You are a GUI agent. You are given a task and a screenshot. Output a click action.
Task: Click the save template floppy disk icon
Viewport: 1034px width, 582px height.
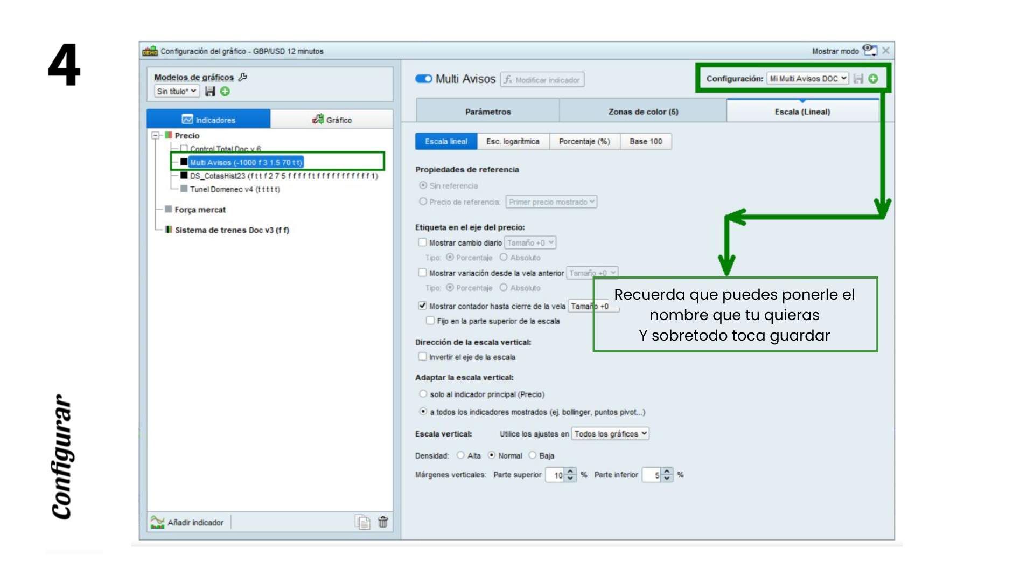pyautogui.click(x=210, y=92)
